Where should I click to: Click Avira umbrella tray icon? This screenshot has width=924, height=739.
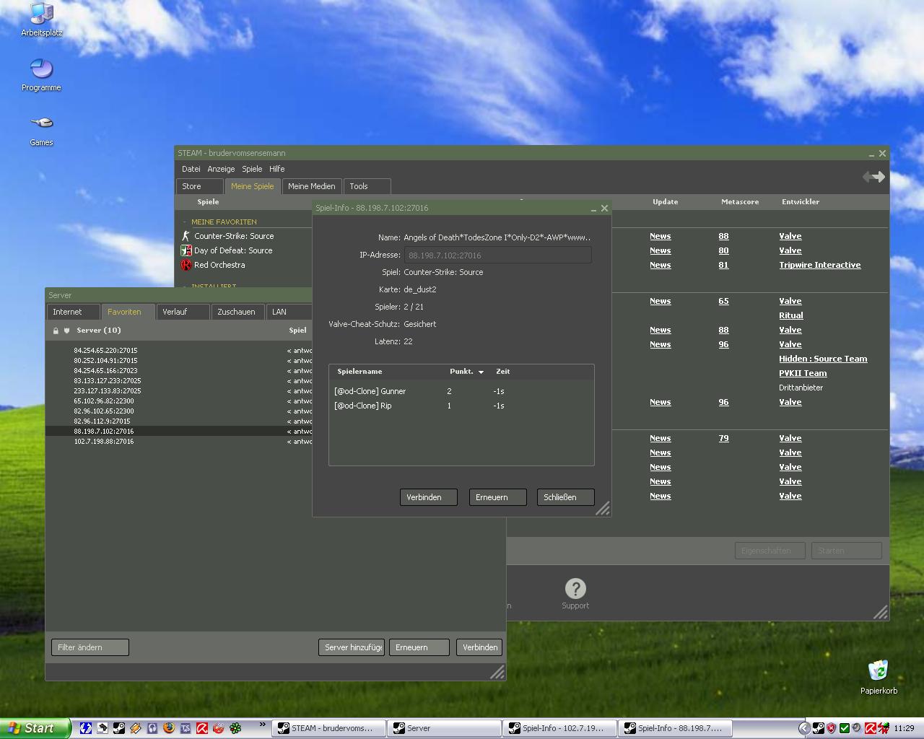[x=871, y=728]
